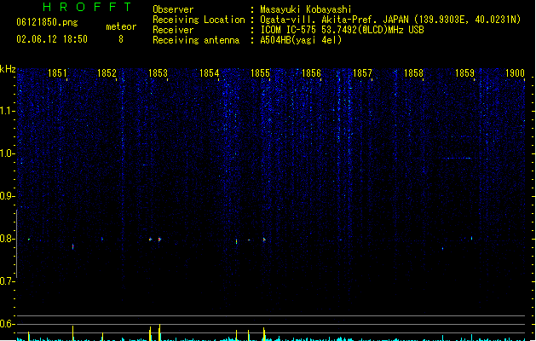Click the Receiver field label
Viewport: 536px width, 341px height.
[173, 30]
